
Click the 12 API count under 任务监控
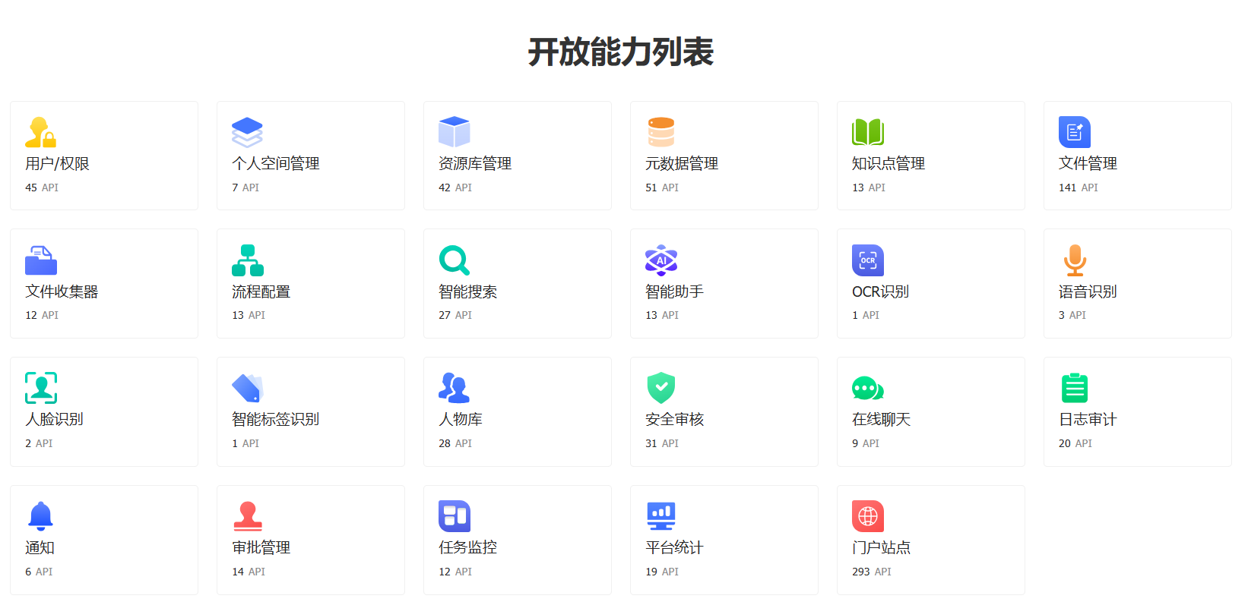[455, 572]
